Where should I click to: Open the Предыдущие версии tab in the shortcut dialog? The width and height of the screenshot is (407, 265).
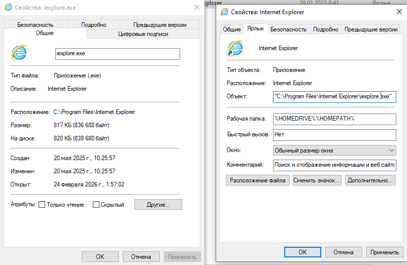(370, 29)
